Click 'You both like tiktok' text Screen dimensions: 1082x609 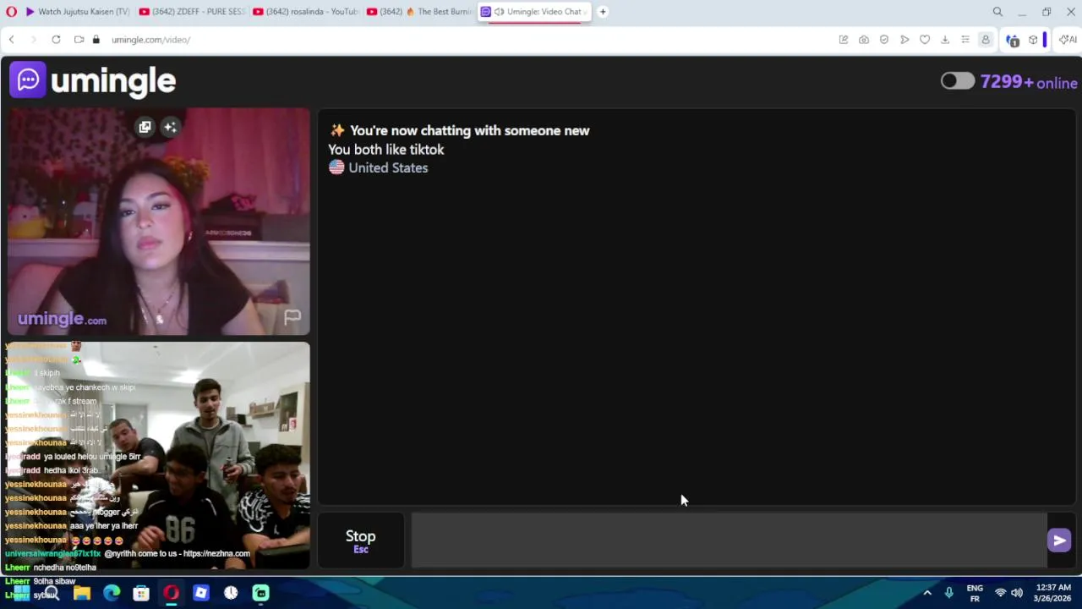tap(386, 150)
